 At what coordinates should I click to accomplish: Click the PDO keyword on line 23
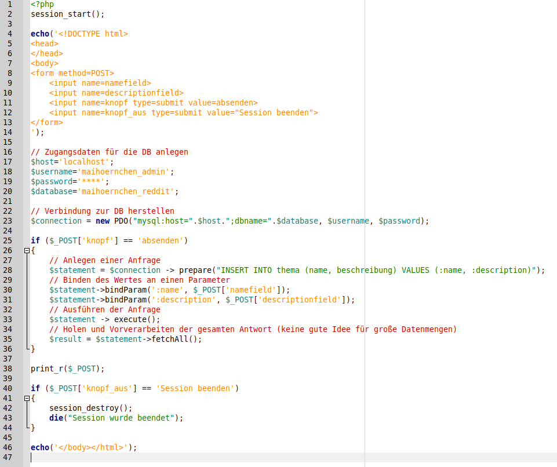[x=121, y=221]
